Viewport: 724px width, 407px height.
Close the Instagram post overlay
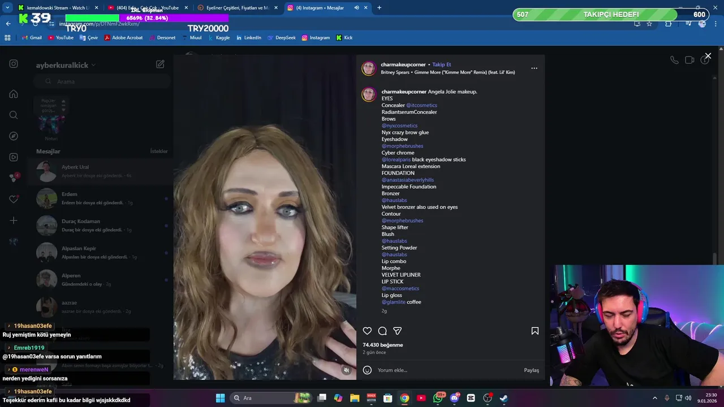tap(708, 56)
